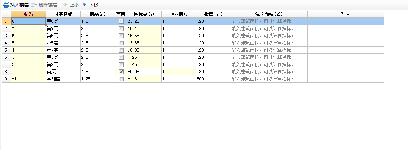Select the 编码 column header
Viewport: 408px width, 150px height.
click(x=29, y=14)
